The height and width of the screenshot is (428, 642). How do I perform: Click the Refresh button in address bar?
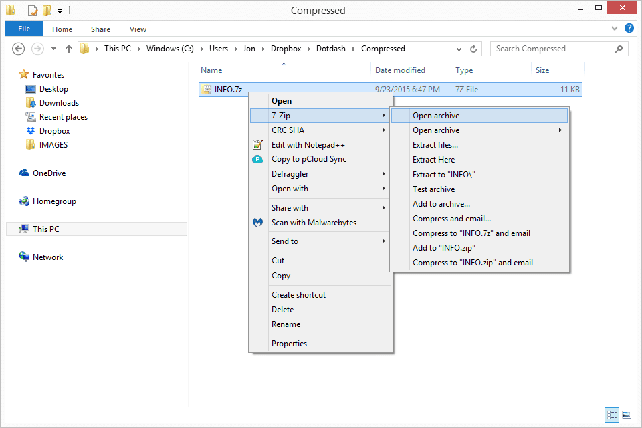pos(473,49)
